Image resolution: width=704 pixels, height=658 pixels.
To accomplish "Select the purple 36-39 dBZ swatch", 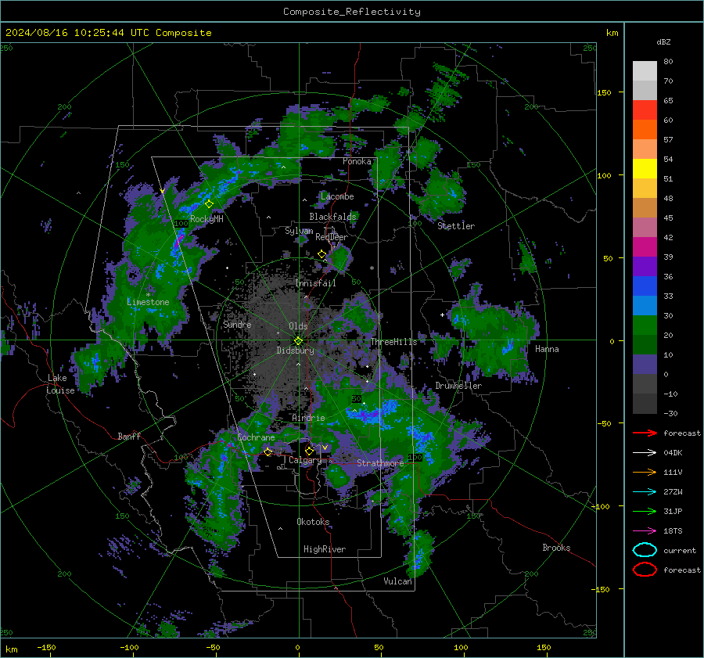I will [645, 267].
